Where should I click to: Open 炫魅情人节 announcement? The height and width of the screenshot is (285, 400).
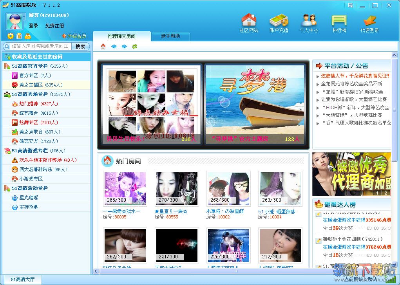355,76
